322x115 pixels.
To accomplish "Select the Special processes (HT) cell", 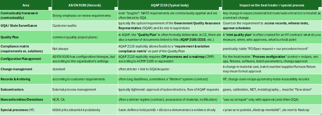I will (x=26, y=110).
